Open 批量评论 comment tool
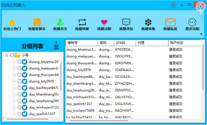The width and height of the screenshot is (207, 125). pos(126,24)
